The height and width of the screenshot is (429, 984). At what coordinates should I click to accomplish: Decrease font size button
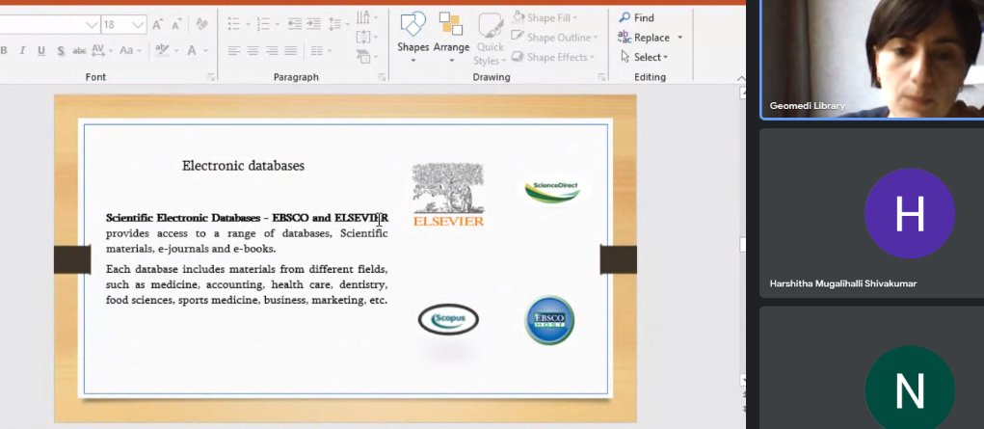176,24
